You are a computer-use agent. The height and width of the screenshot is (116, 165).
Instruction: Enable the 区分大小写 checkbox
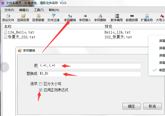click(x=40, y=84)
